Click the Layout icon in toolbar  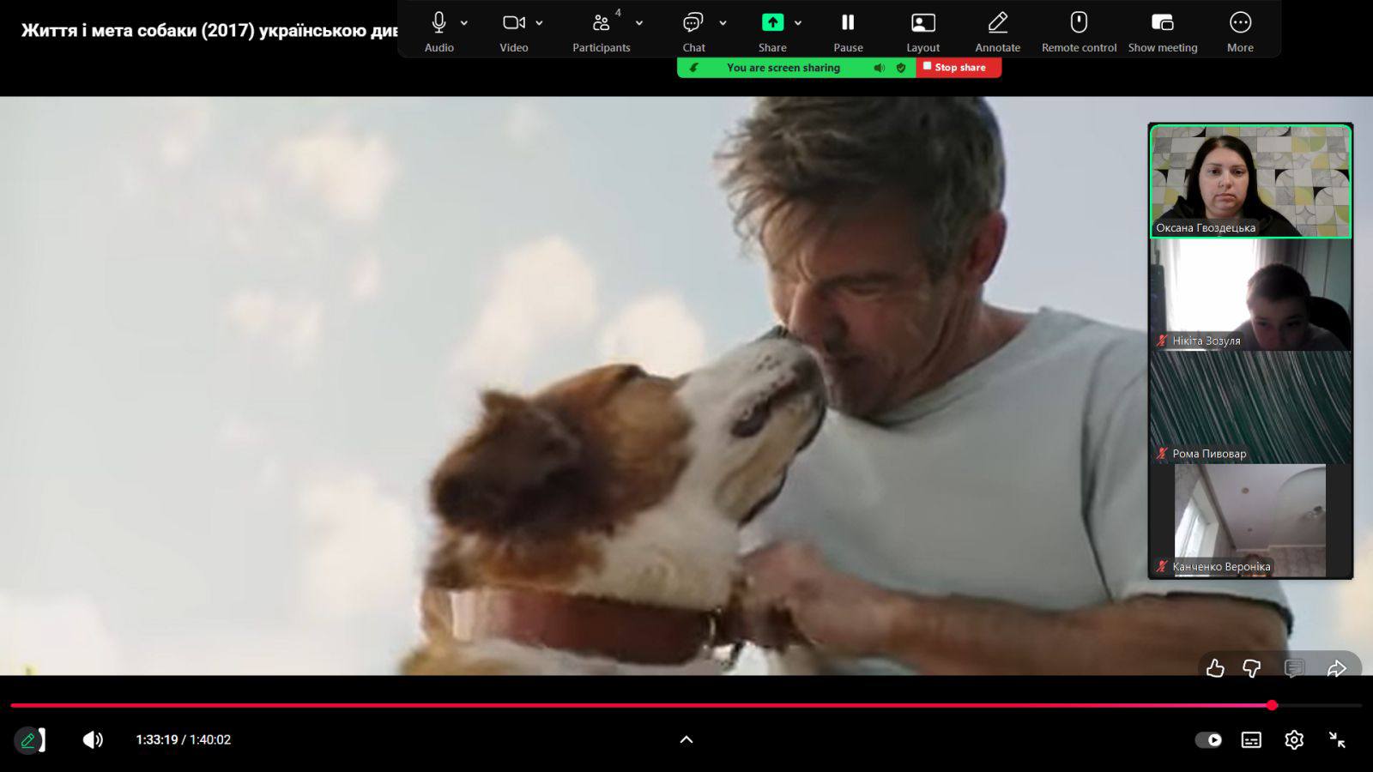pos(922,23)
